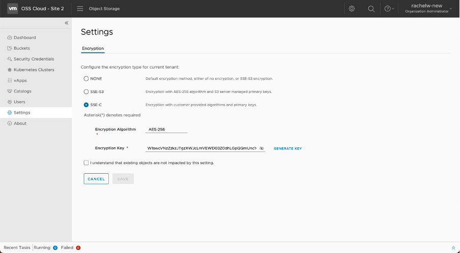Click the VMware vm logo icon
Image resolution: width=460 pixels, height=253 pixels.
click(x=11, y=9)
